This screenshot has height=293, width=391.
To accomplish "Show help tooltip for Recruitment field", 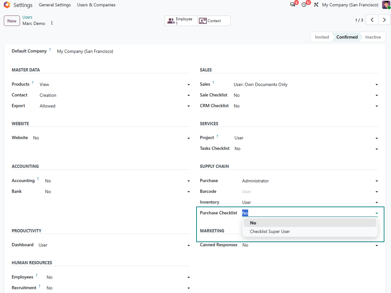I will point(39,286).
